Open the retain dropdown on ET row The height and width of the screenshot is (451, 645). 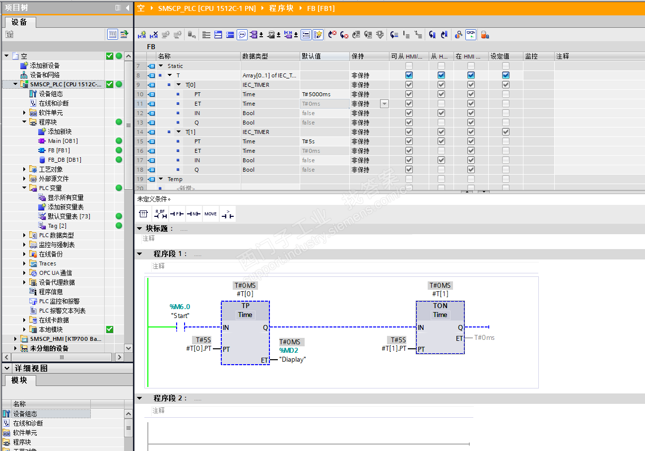tap(384, 104)
